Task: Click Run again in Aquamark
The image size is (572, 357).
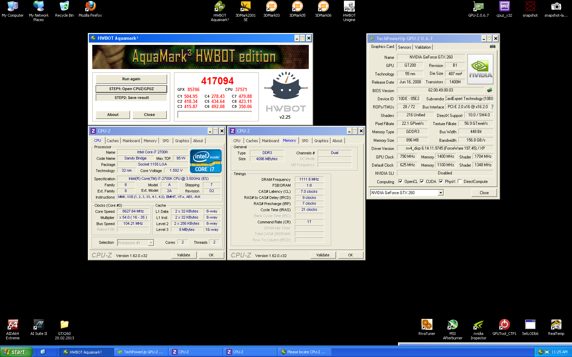Action: pos(131,79)
